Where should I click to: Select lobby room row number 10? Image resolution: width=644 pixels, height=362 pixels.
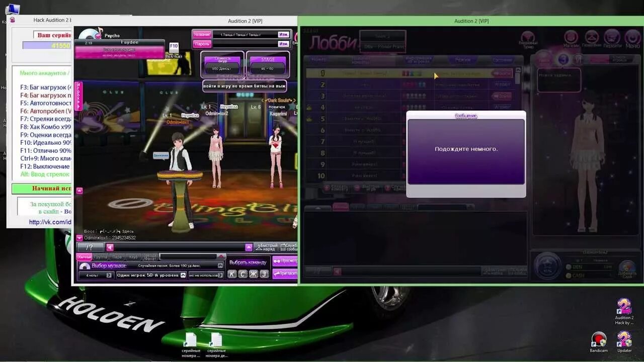(356, 176)
